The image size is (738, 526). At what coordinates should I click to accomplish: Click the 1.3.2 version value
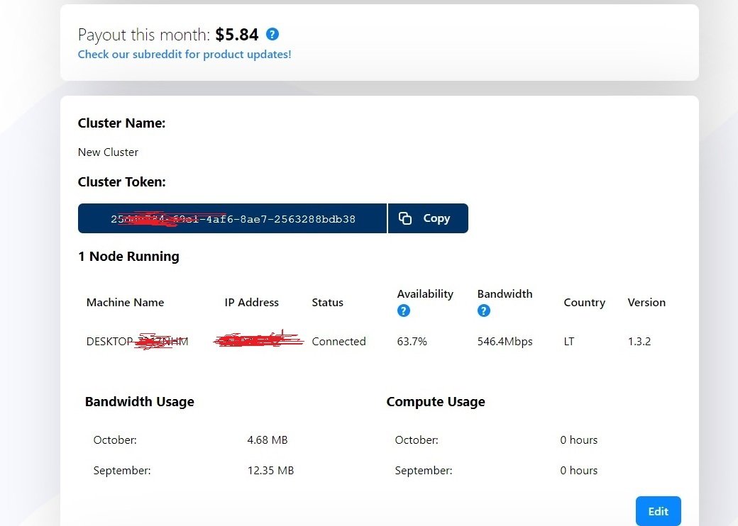[x=639, y=341]
